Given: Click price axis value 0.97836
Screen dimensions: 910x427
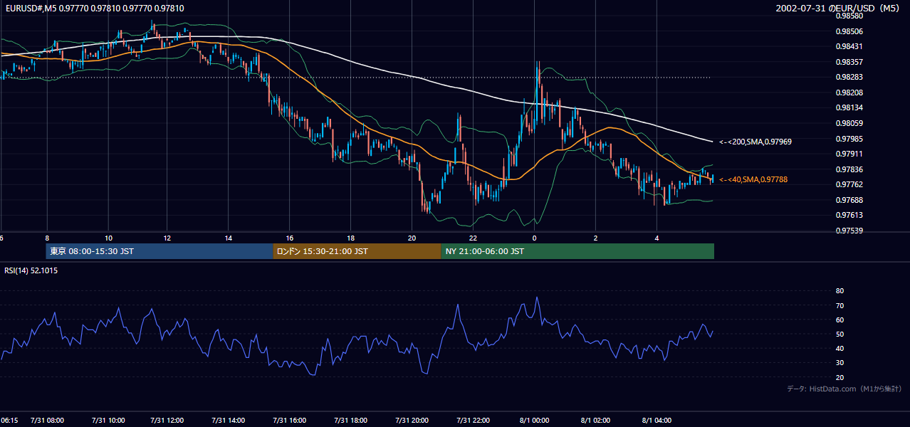Looking at the screenshot, I should [849, 169].
